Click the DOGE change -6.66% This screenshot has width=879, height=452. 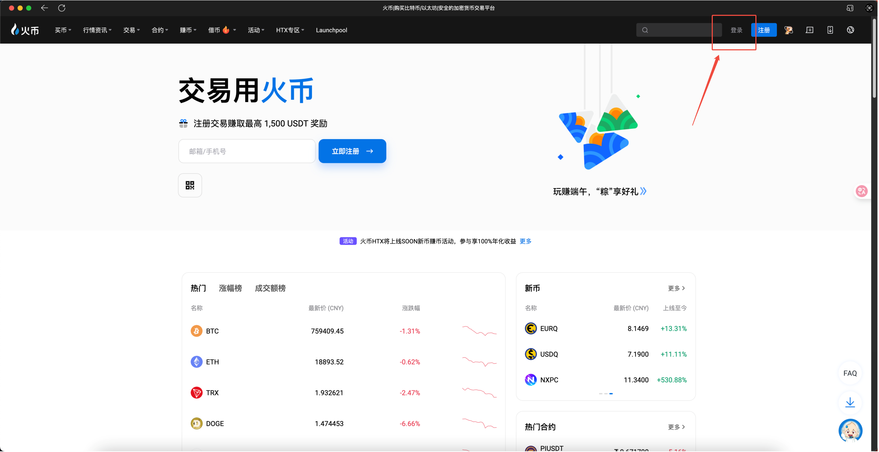click(410, 423)
